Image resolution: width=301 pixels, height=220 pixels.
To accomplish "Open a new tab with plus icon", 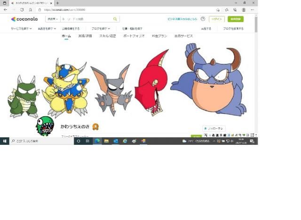I will (57, 3).
